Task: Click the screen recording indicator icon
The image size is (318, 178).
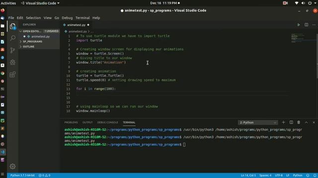Action: [285, 3]
